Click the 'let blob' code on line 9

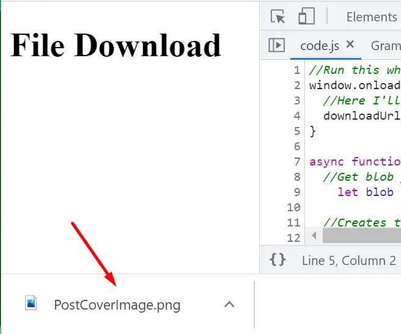pyautogui.click(x=366, y=192)
